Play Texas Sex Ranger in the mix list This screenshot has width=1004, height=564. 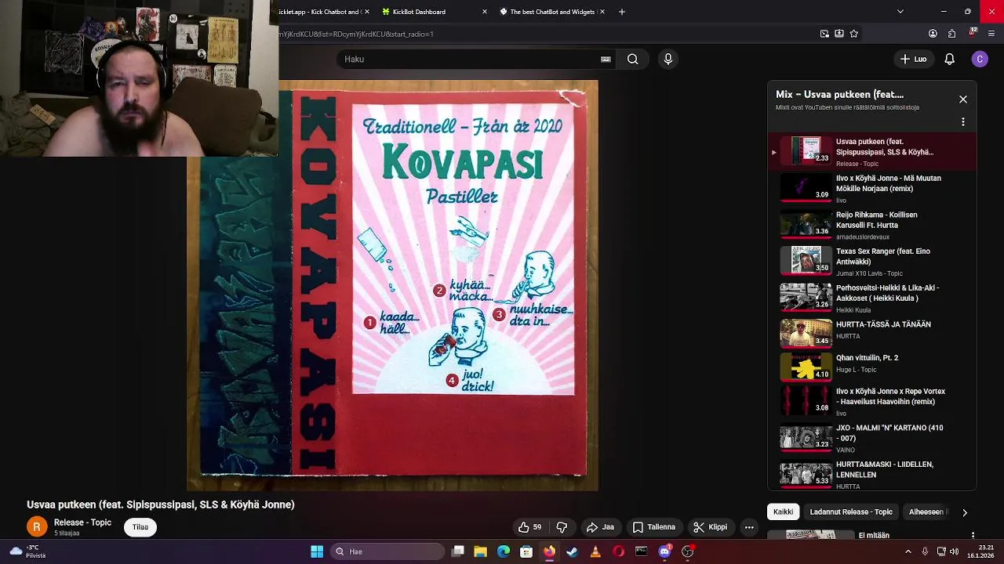point(872,262)
